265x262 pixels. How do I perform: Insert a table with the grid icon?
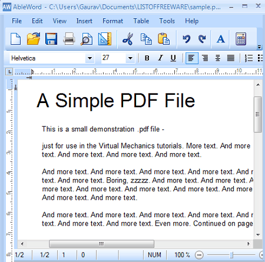coord(241,39)
